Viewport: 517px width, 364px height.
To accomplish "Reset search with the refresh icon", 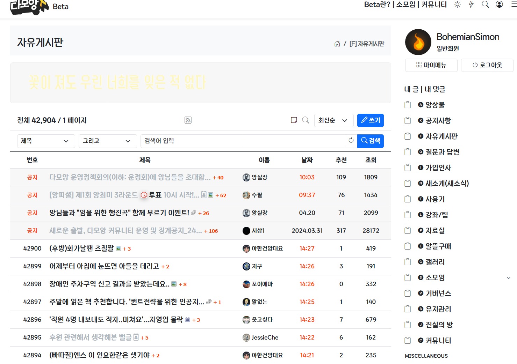I will click(x=351, y=141).
